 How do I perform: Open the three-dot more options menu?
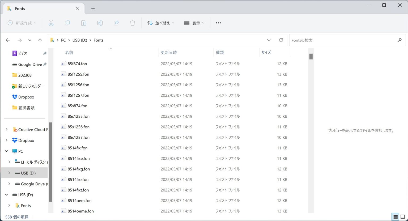click(218, 23)
